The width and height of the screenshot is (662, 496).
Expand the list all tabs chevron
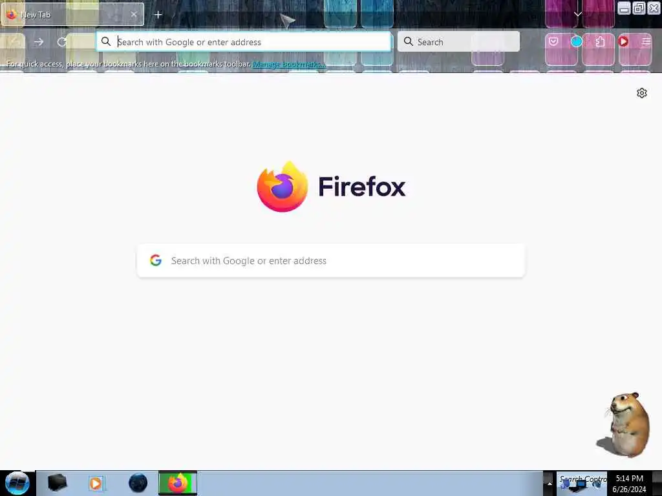tap(577, 14)
